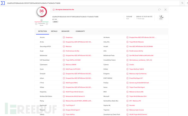Click Sophos AV Troj/PSInject-T result
Image resolution: width=188 pixels, height=116 pixels.
coord(70,105)
